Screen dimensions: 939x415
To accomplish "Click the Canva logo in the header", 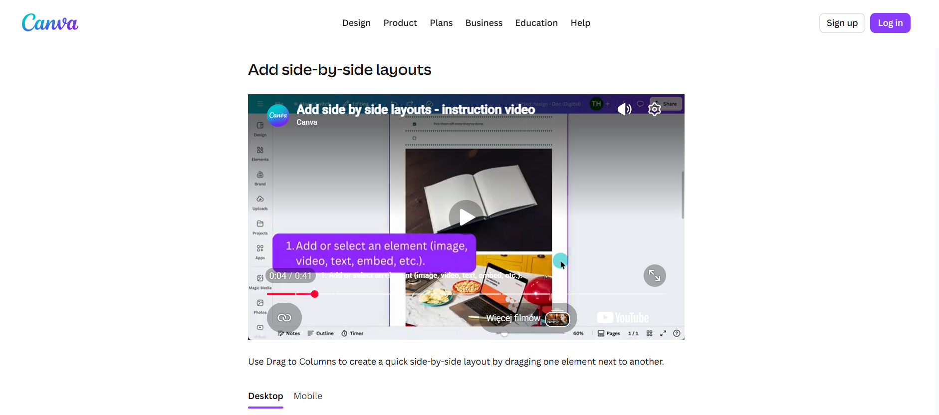I will tap(50, 23).
